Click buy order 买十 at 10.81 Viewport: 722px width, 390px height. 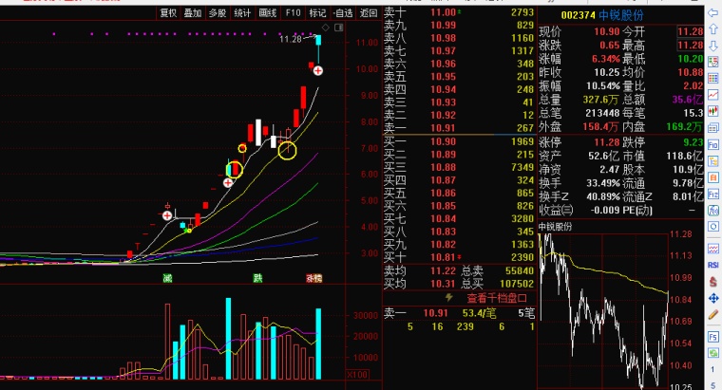[x=459, y=257]
